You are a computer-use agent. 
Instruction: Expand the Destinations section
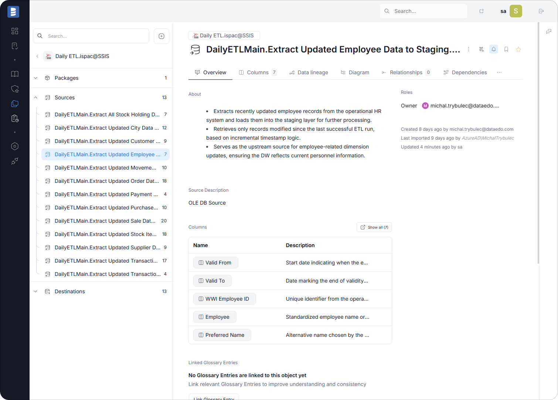[x=35, y=291]
